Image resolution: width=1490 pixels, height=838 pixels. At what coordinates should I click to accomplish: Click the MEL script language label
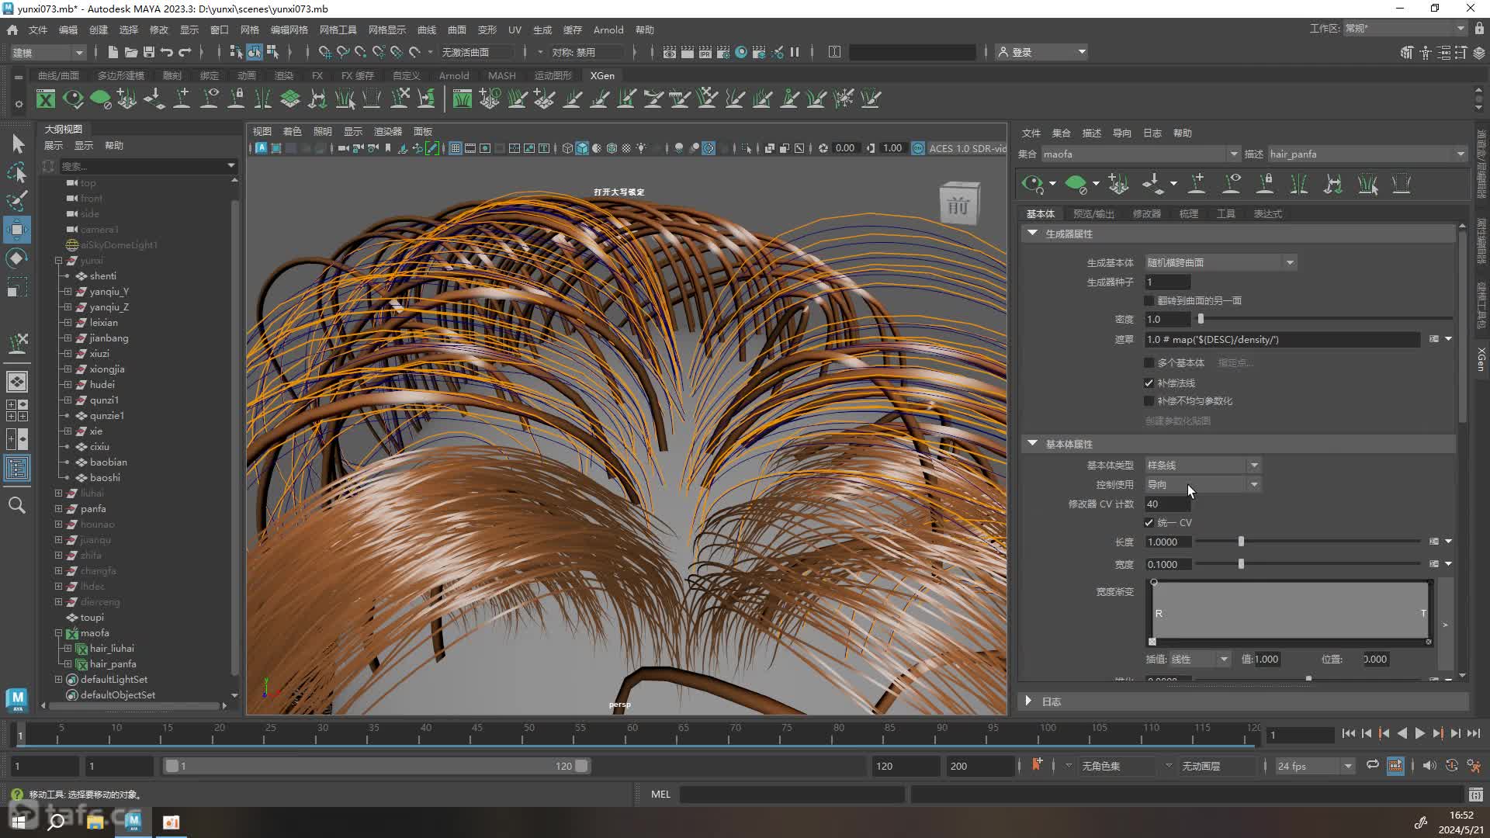tap(660, 794)
